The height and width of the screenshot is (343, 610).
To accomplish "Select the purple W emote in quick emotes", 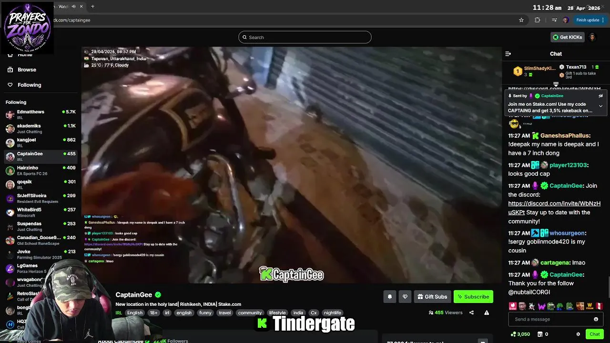I will pos(542,306).
